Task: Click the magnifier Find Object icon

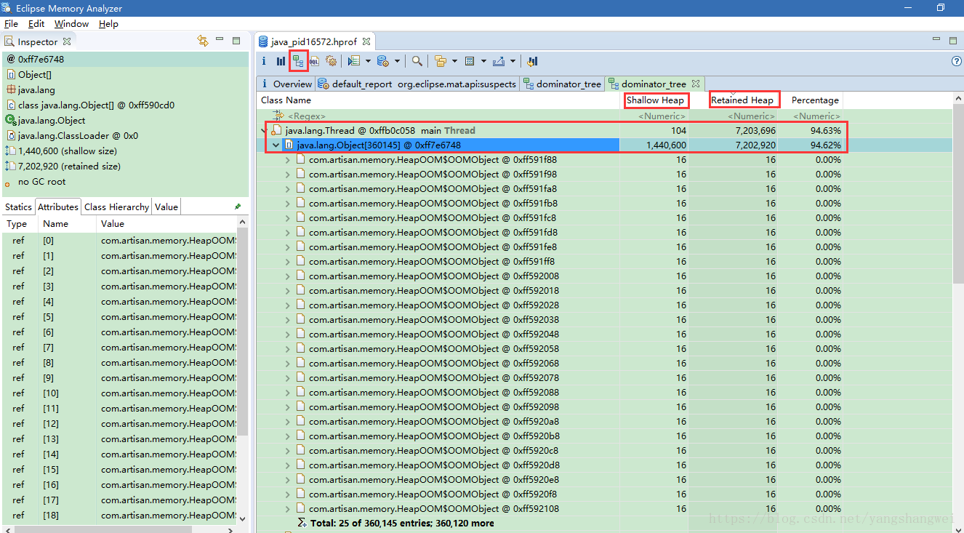Action: pyautogui.click(x=417, y=62)
